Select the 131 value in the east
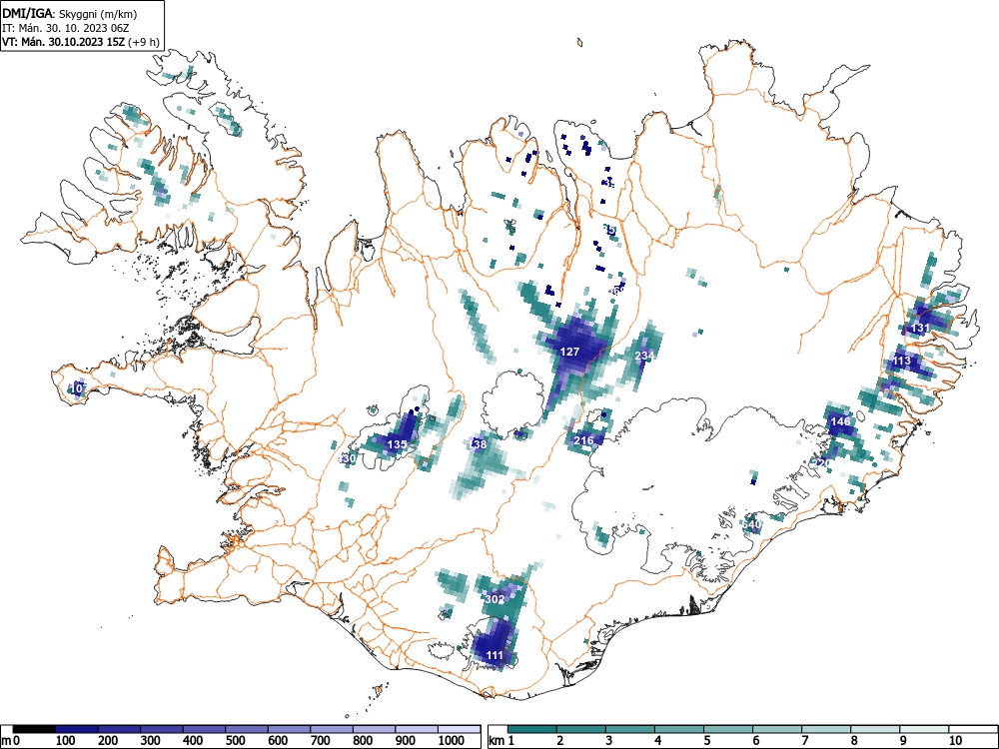Viewport: 999px width, 749px height. (921, 328)
